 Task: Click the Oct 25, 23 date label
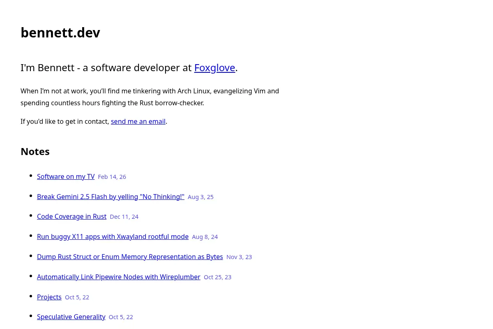[217, 277]
